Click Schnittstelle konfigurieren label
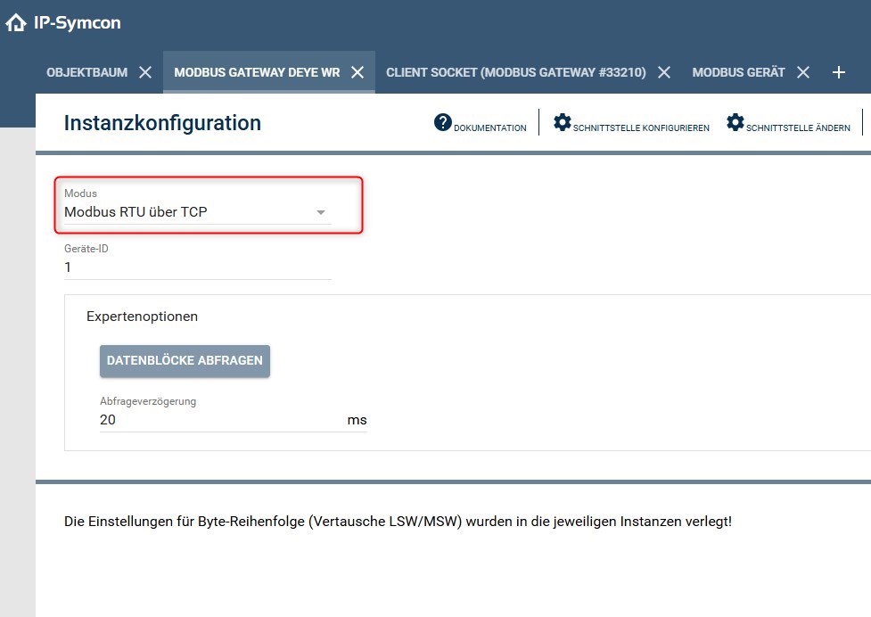 pos(641,128)
